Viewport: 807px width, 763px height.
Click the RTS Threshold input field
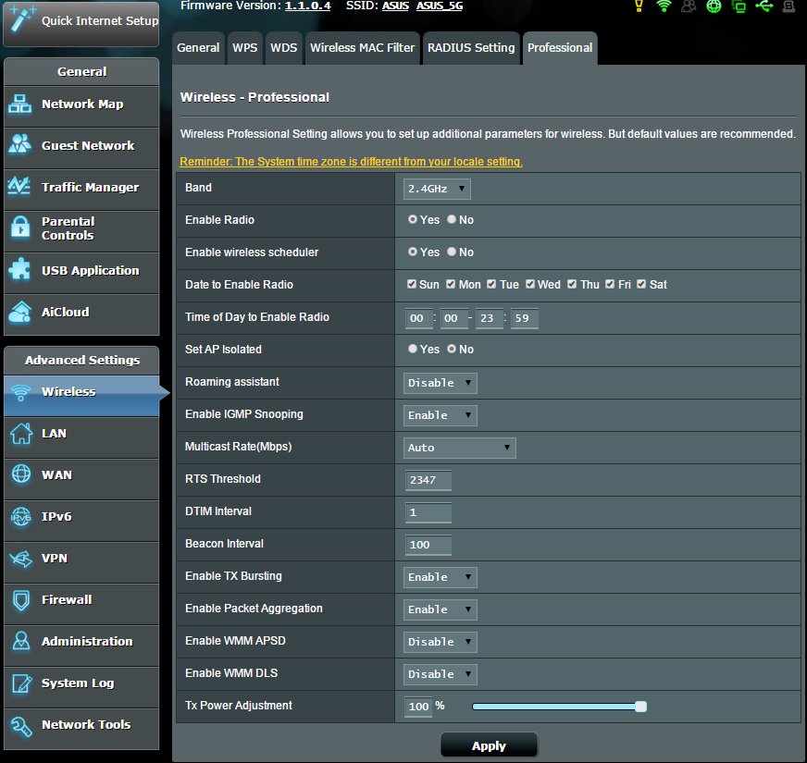428,480
